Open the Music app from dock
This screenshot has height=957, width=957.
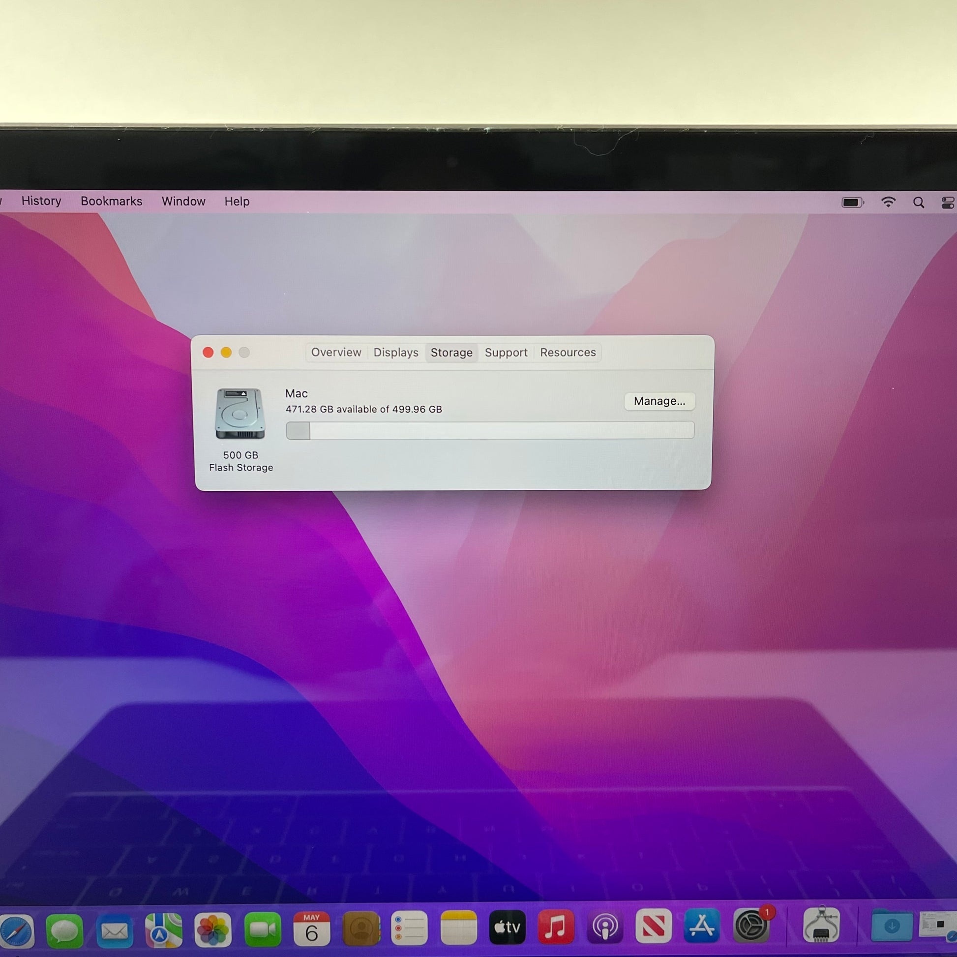[556, 927]
